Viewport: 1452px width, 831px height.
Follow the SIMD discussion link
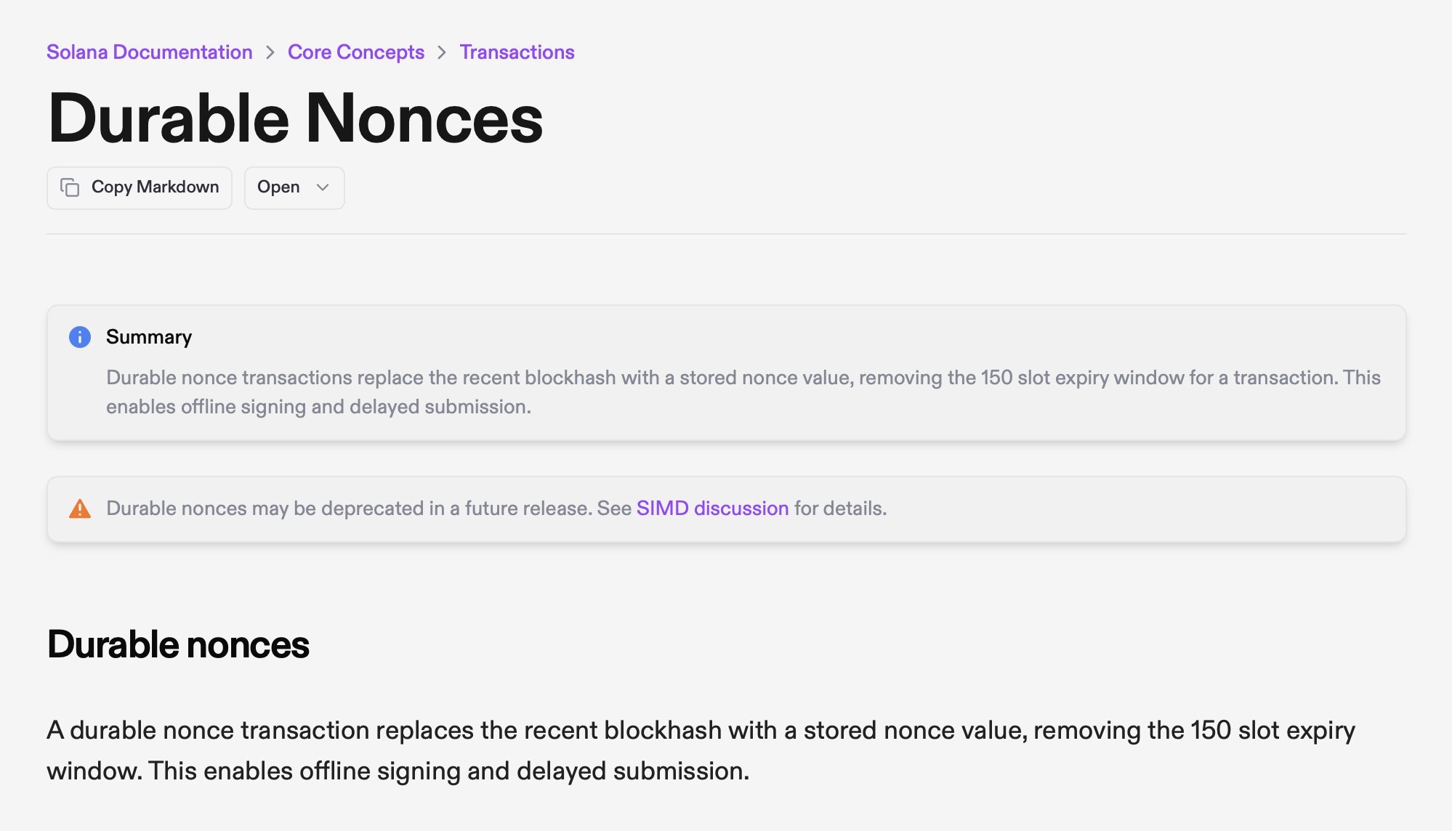tap(712, 508)
